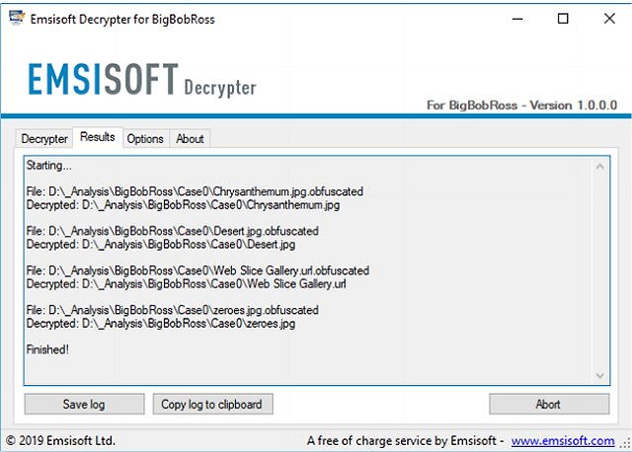Click the File line for Chrysanthemum.jpg.obfuscated
The image size is (632, 452).
[x=195, y=191]
